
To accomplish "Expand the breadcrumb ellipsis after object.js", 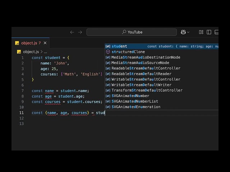I will coord(46,52).
